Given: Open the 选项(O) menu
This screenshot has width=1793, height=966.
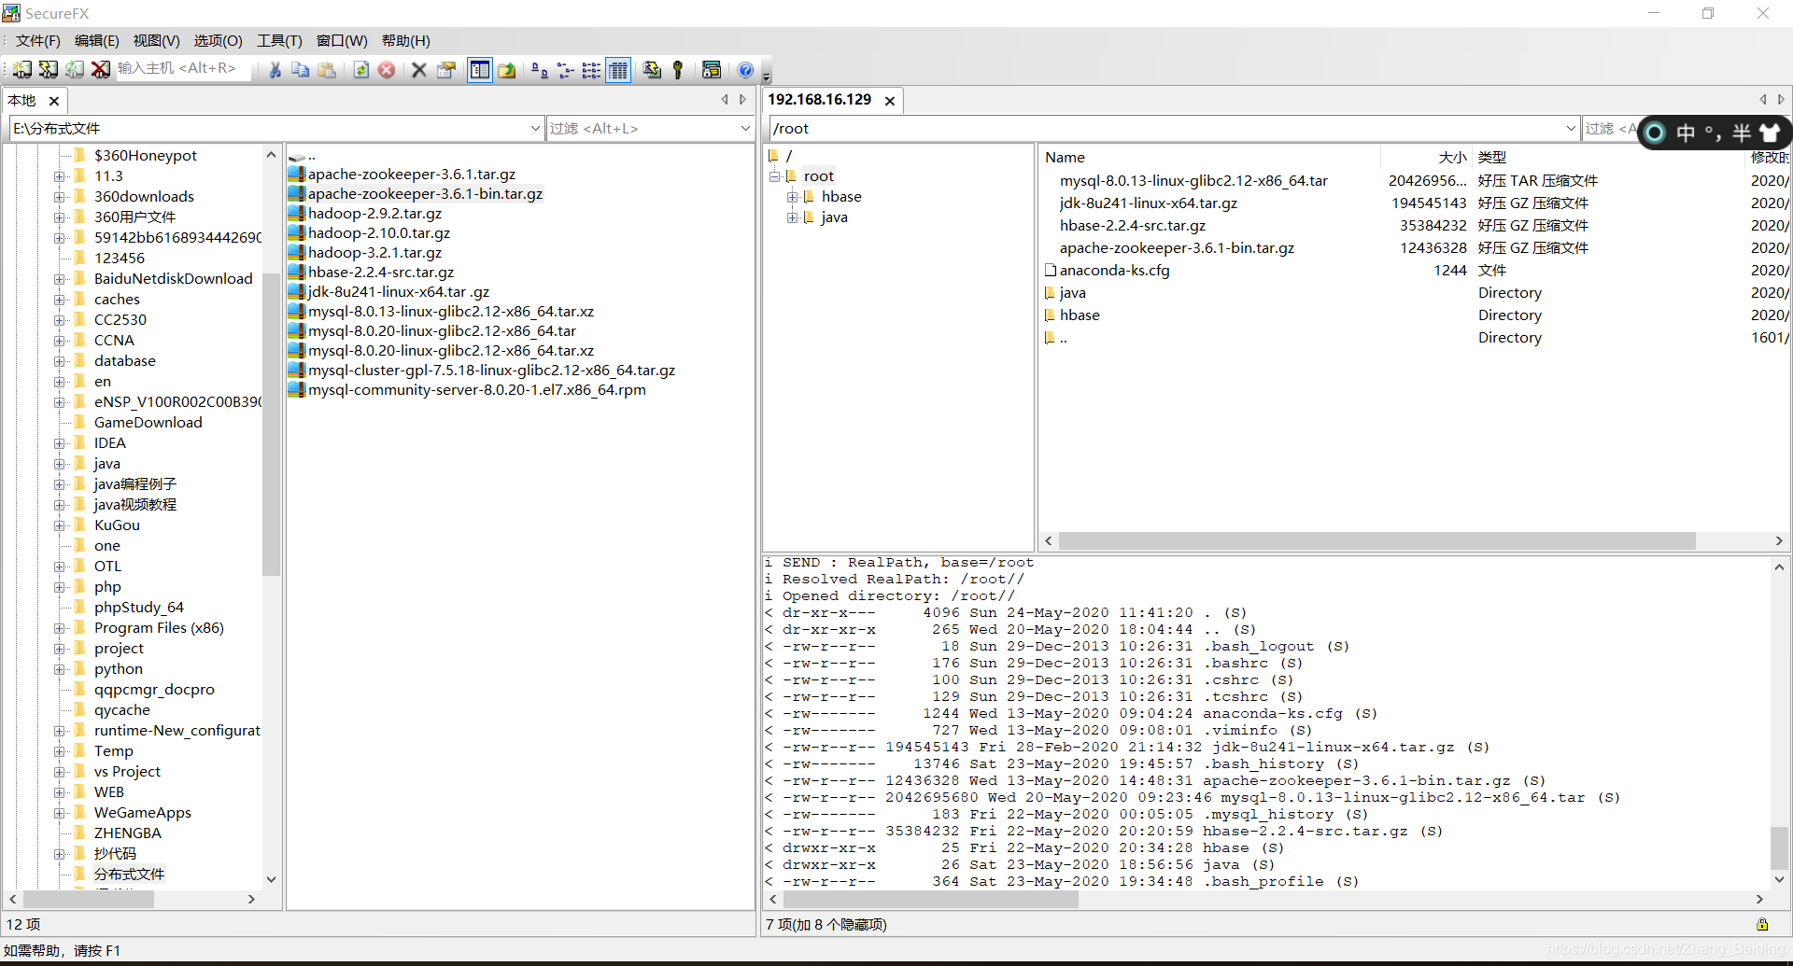Looking at the screenshot, I should (219, 41).
